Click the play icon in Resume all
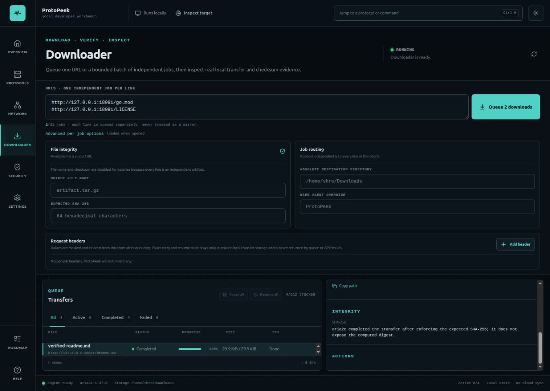This screenshot has height=391, width=550. point(256,295)
